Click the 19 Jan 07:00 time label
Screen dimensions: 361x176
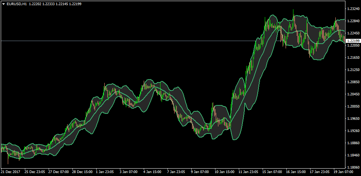[344, 172]
